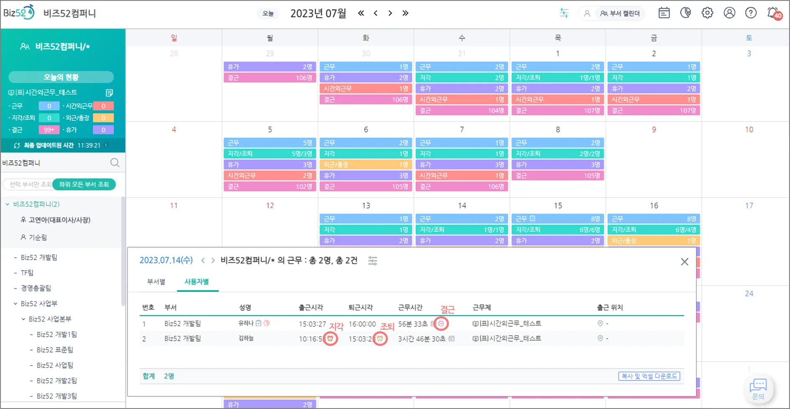
Task: Open the 결근 104명 bar on the calendar
Action: pyautogui.click(x=461, y=111)
